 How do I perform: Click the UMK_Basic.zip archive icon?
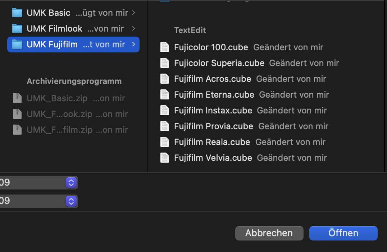(17, 98)
